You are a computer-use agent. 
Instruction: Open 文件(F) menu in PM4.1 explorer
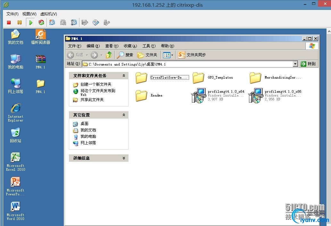(75, 46)
